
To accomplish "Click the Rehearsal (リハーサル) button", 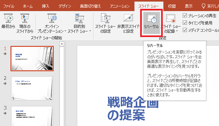I will [x=151, y=23].
